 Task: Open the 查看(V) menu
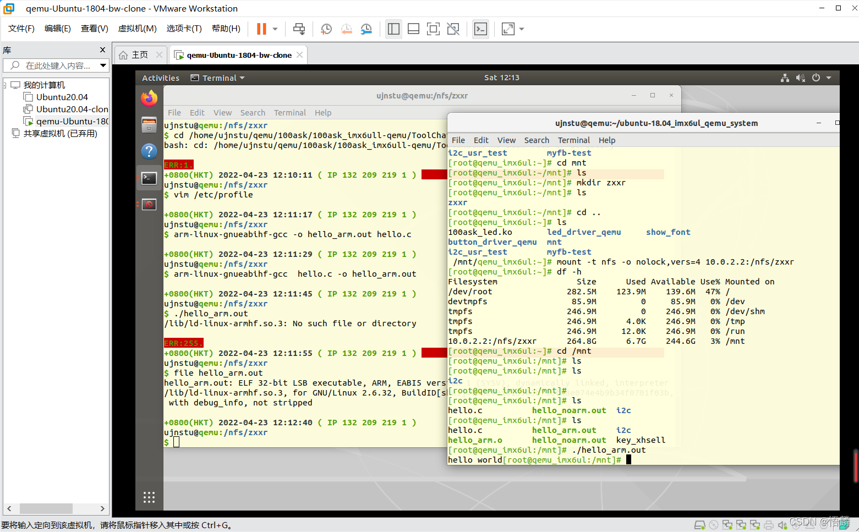95,29
